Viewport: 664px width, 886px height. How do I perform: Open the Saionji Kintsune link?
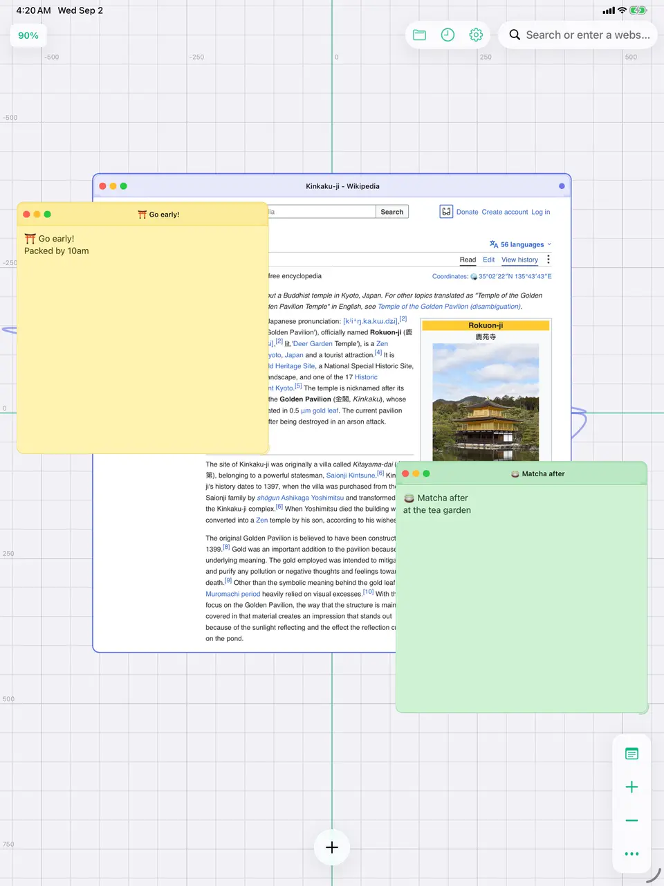pos(351,476)
